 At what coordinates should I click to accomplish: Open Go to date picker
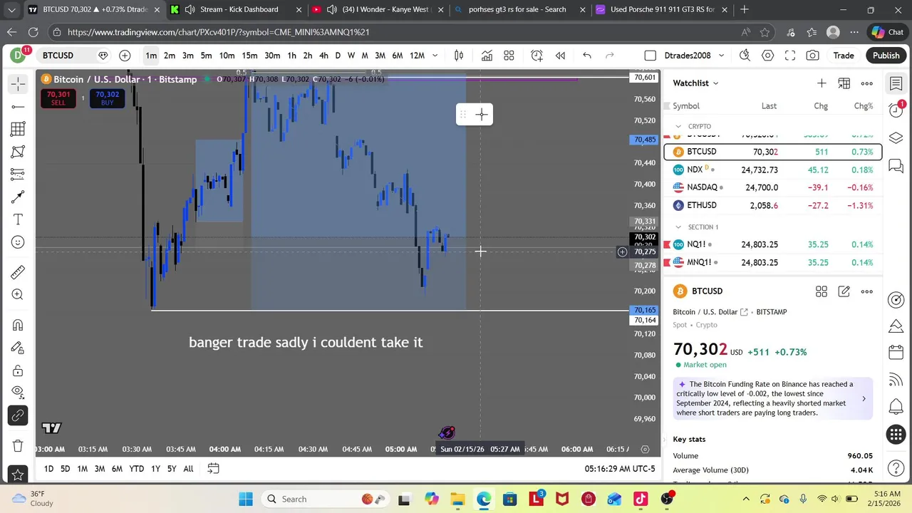click(213, 469)
